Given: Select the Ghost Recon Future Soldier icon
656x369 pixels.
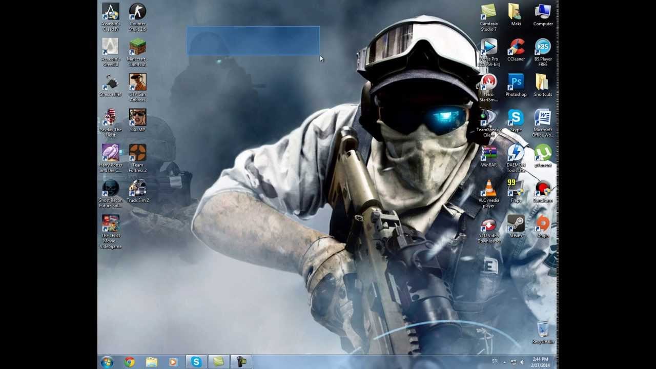Looking at the screenshot, I should point(111,194).
